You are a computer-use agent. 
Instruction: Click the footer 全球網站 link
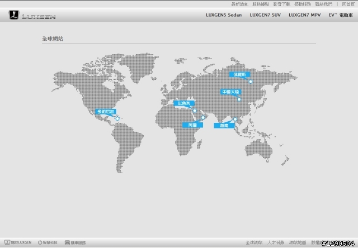pyautogui.click(x=254, y=242)
